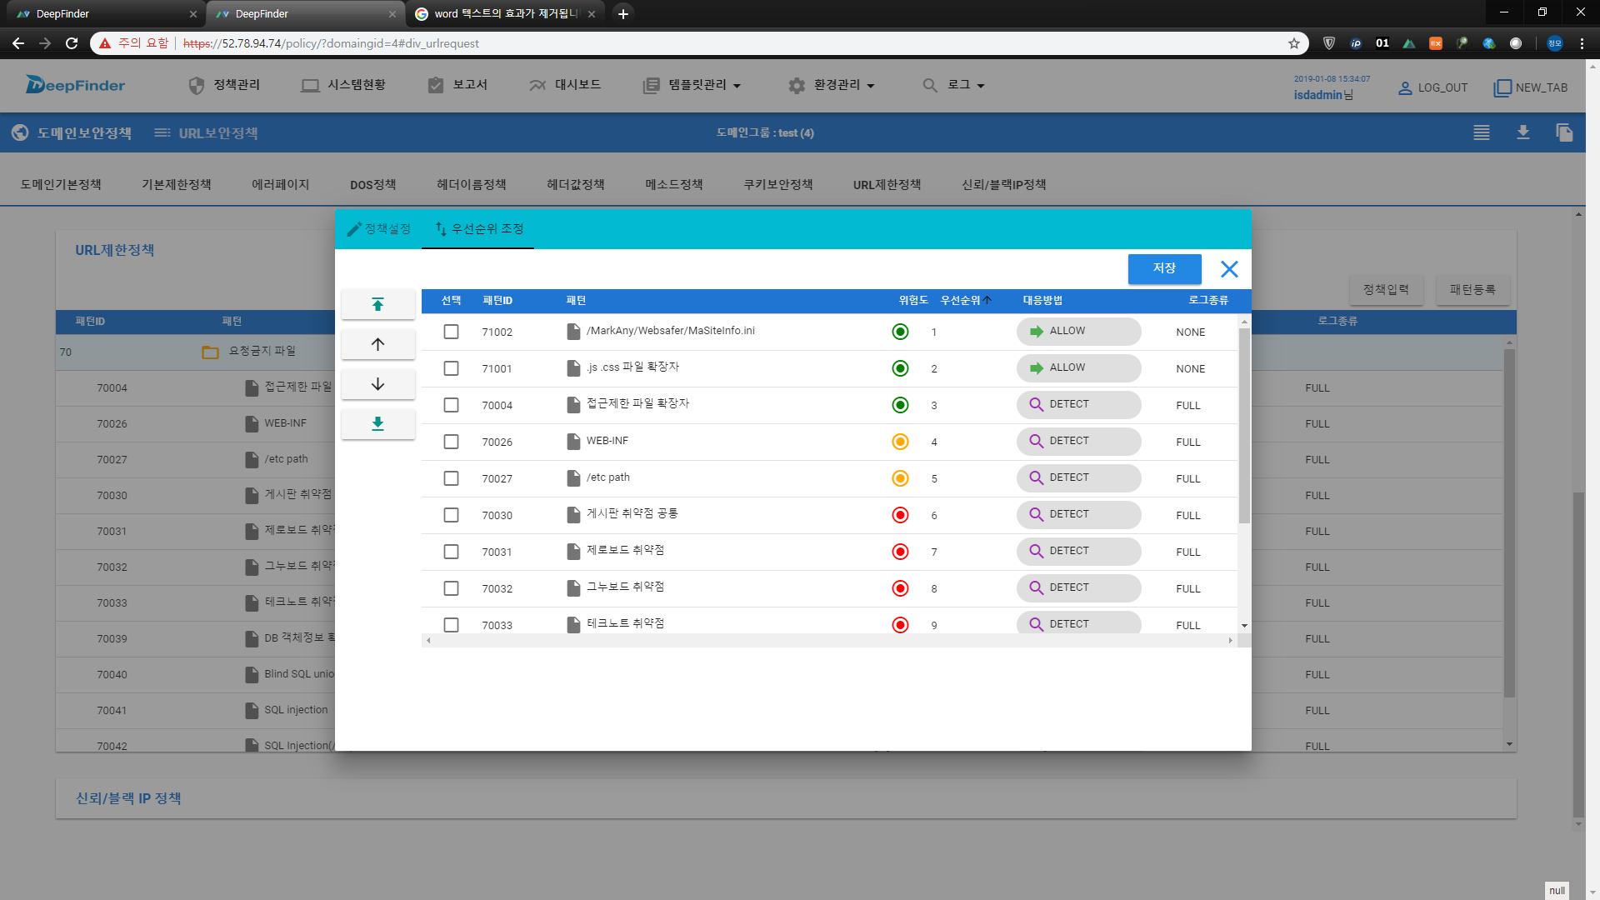
Task: Click the save 저장 button
Action: (1163, 268)
